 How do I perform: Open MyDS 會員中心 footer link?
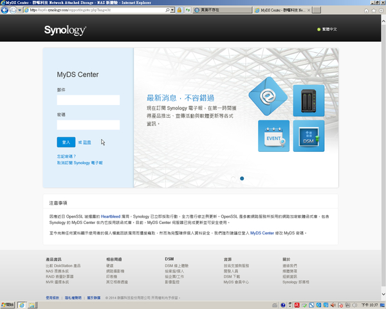click(236, 282)
